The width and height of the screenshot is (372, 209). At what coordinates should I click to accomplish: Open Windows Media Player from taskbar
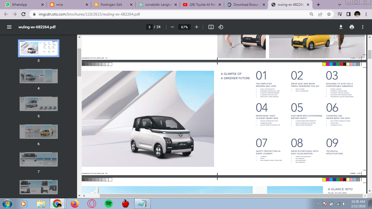click(24, 204)
